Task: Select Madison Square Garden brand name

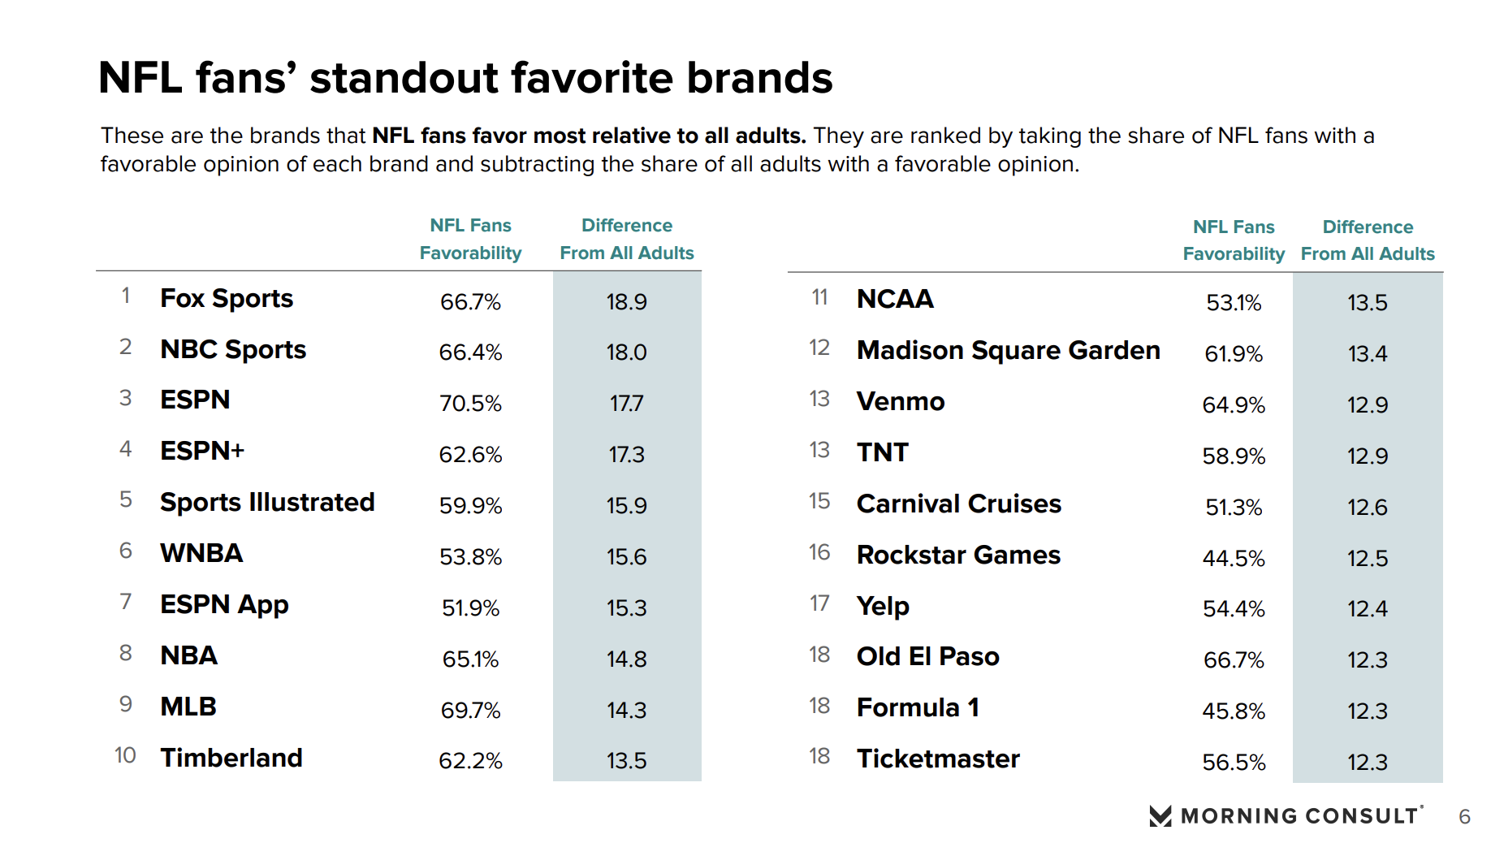Action: tap(1008, 351)
